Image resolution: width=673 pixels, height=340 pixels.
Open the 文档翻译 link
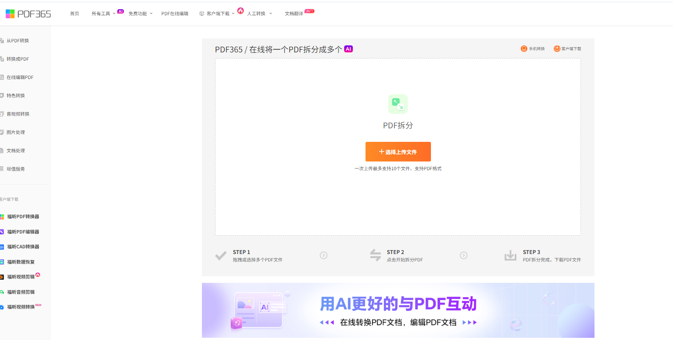tap(294, 14)
